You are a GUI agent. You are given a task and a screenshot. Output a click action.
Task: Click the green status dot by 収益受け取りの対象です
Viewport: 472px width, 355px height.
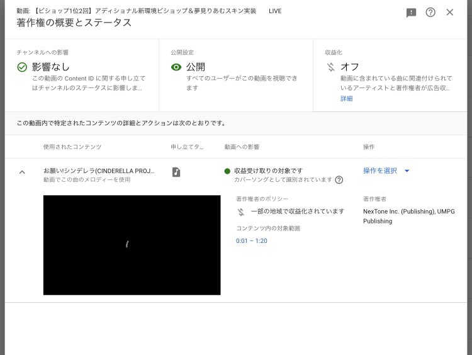pyautogui.click(x=227, y=171)
